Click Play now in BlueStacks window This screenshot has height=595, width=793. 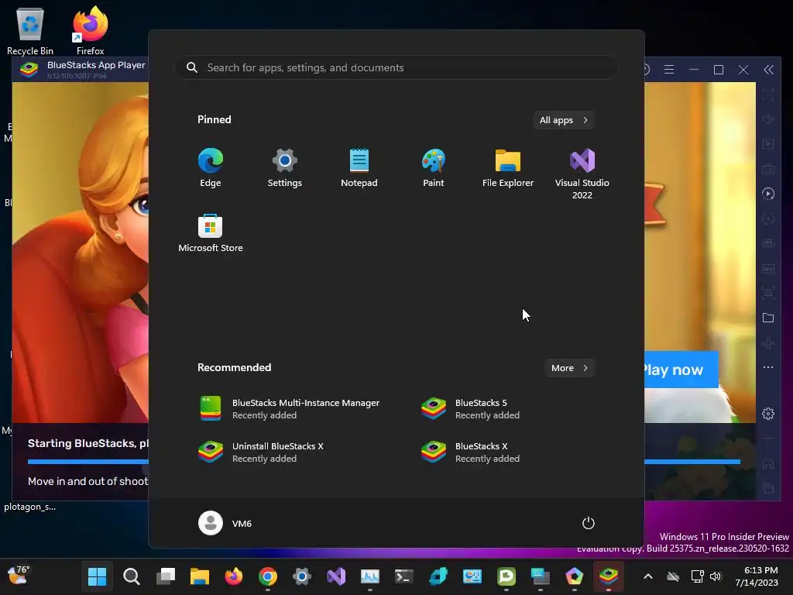681,370
